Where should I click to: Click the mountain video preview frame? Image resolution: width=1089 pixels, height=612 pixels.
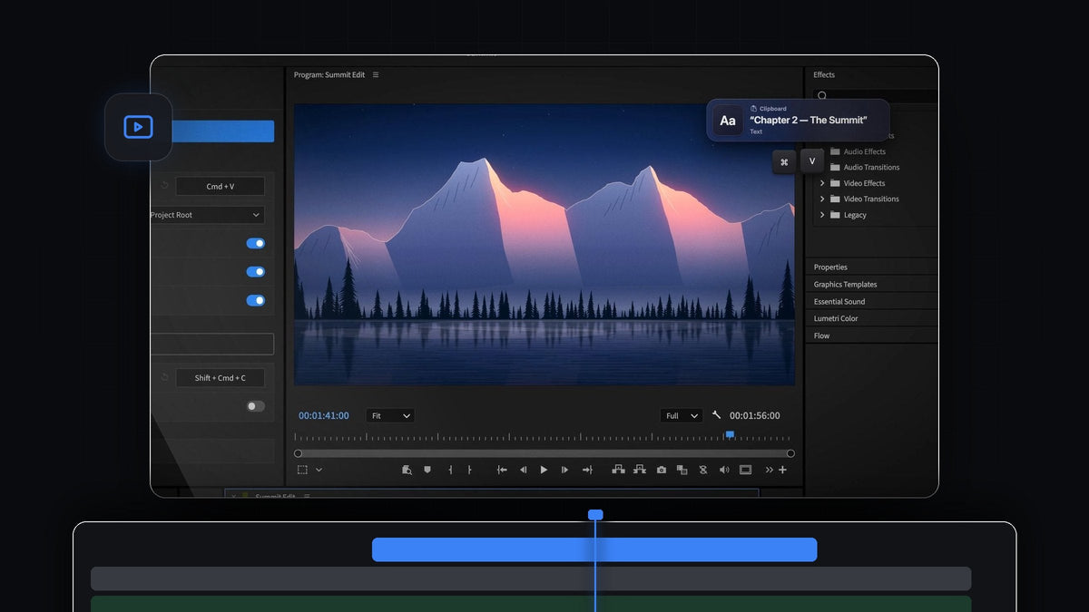pyautogui.click(x=544, y=245)
